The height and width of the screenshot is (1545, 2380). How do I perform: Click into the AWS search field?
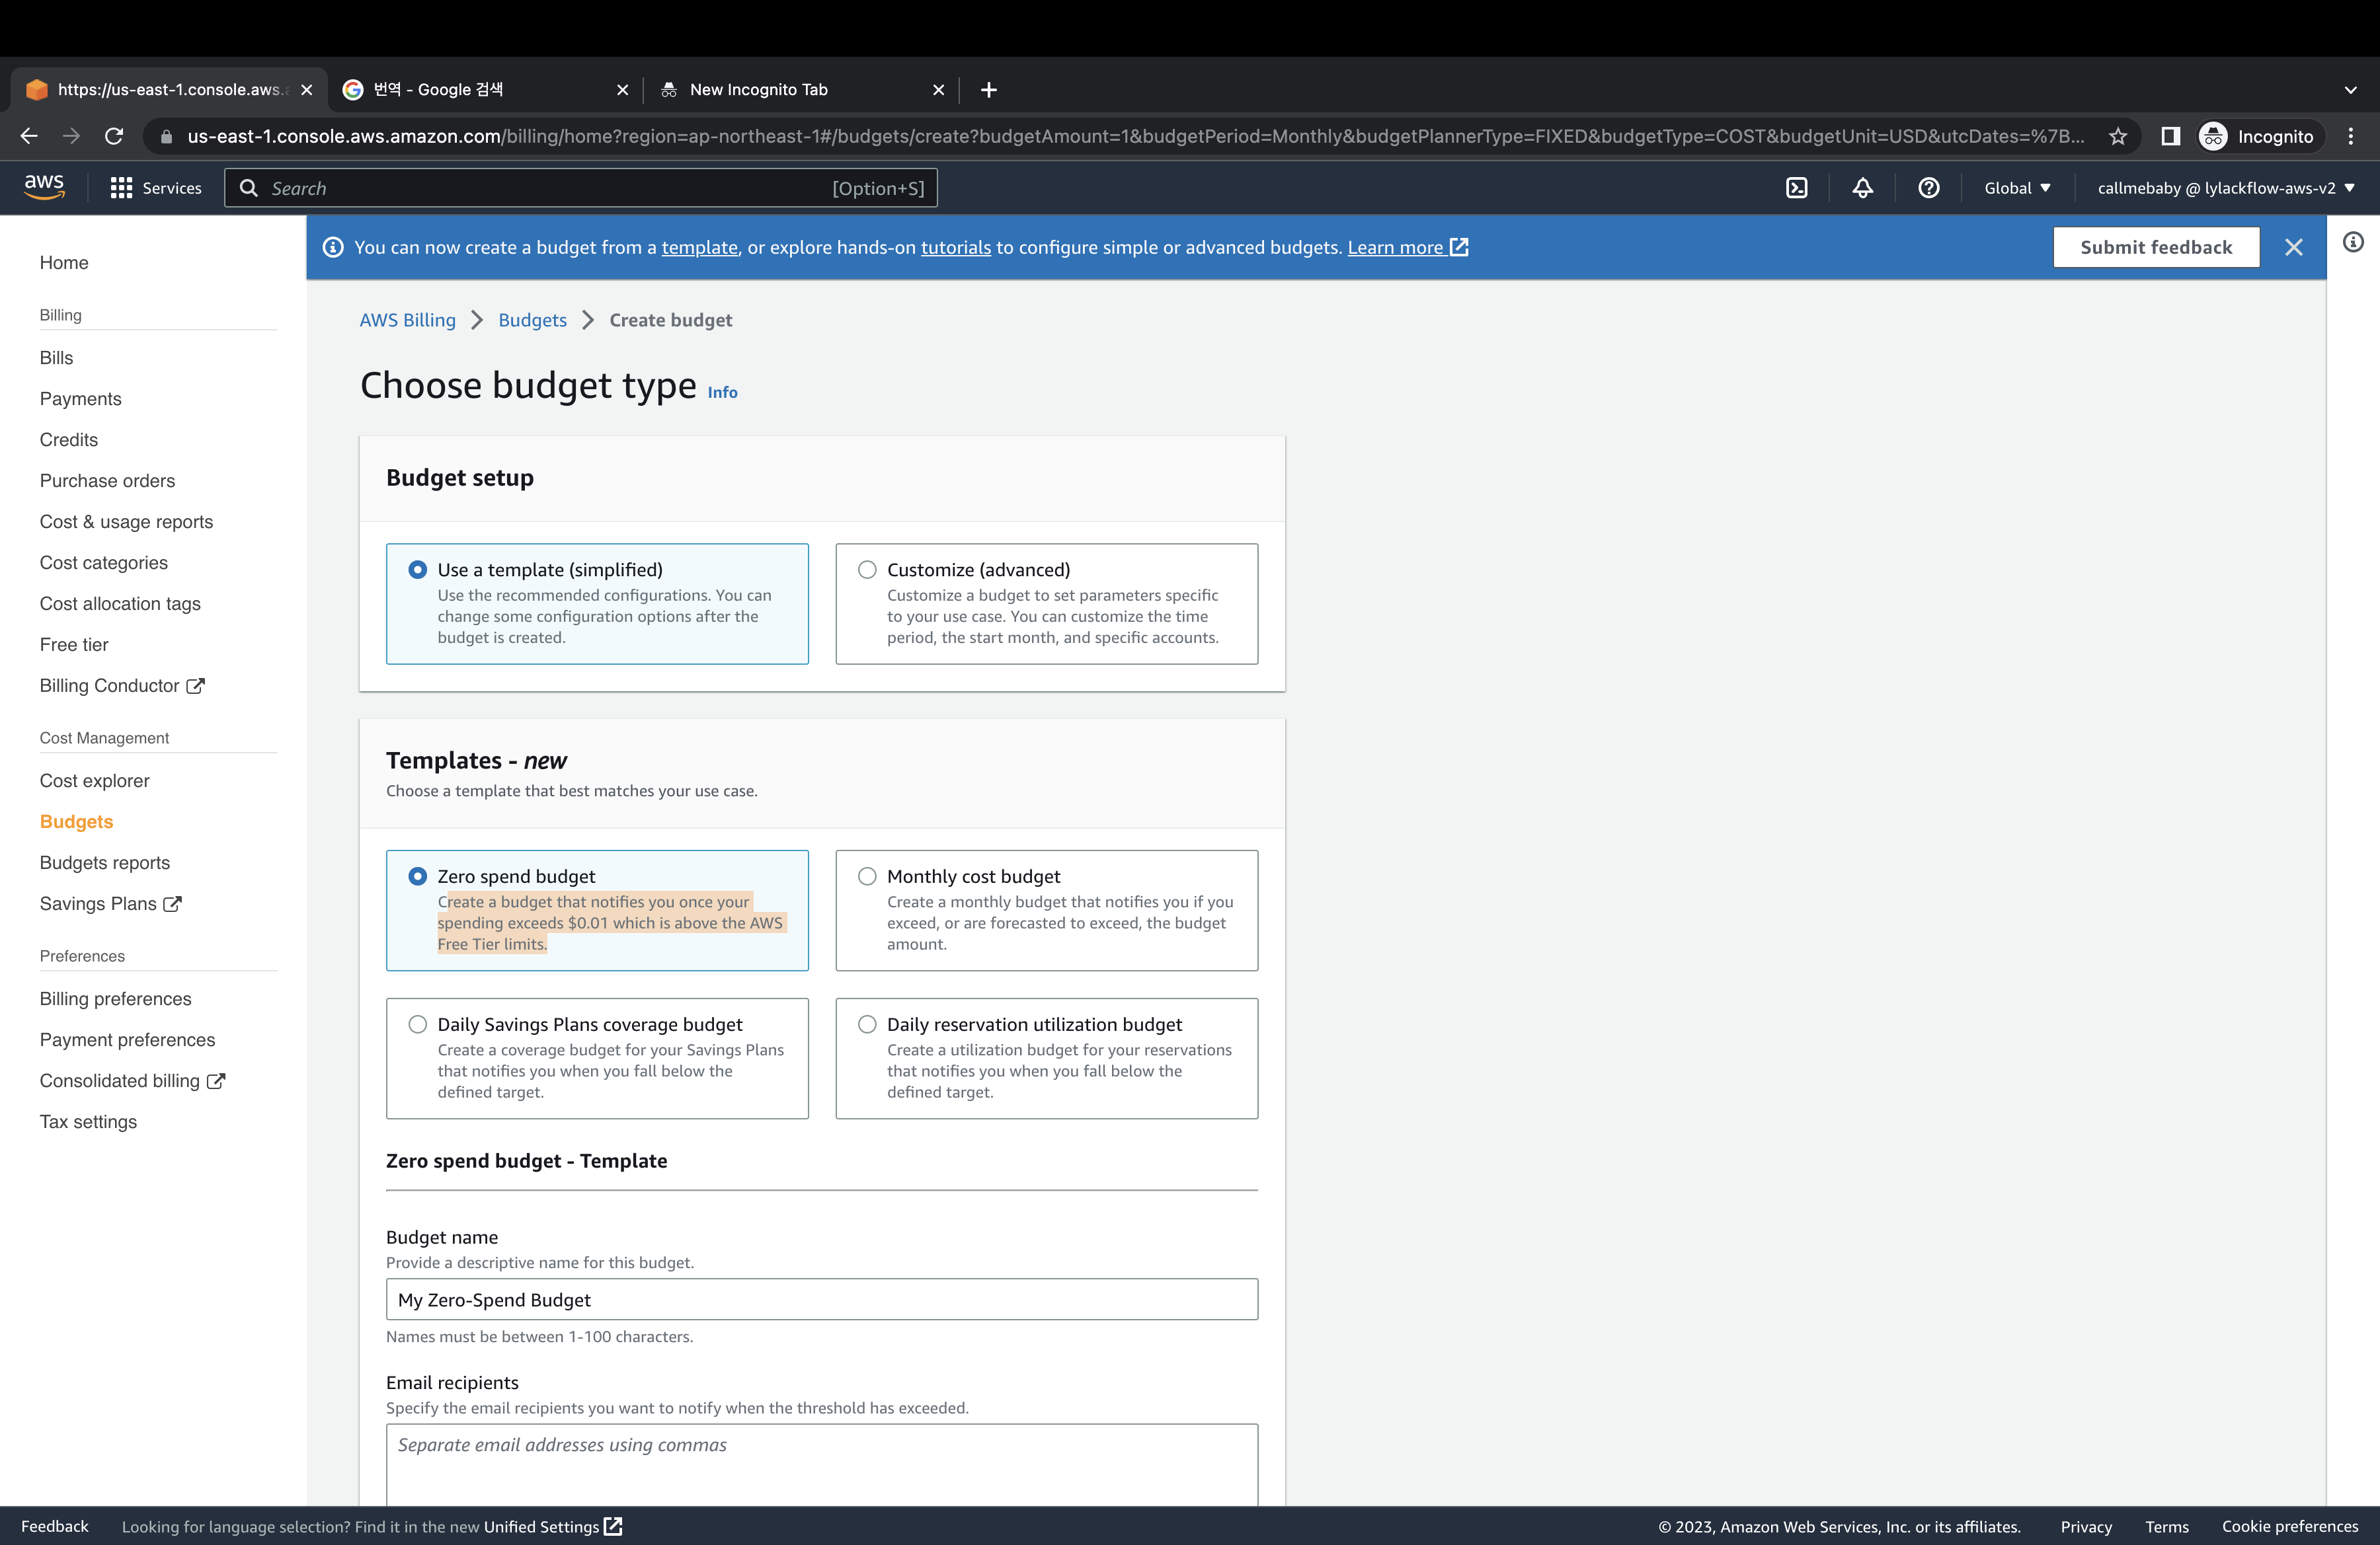tap(581, 188)
